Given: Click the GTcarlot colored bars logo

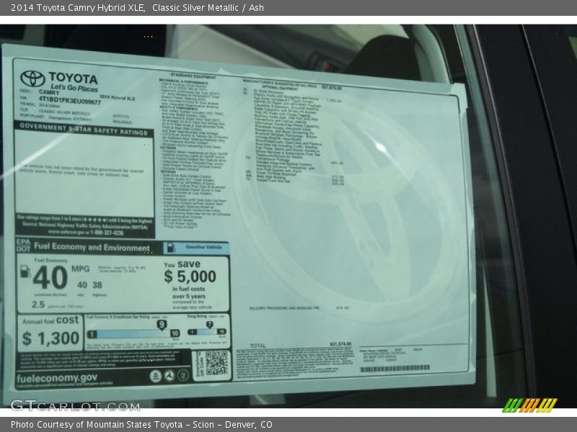Looking at the screenshot, I should (x=532, y=405).
